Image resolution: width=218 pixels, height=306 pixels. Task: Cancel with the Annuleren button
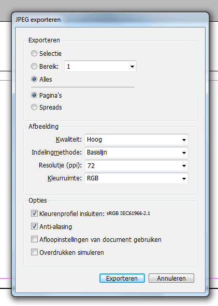[171, 278]
